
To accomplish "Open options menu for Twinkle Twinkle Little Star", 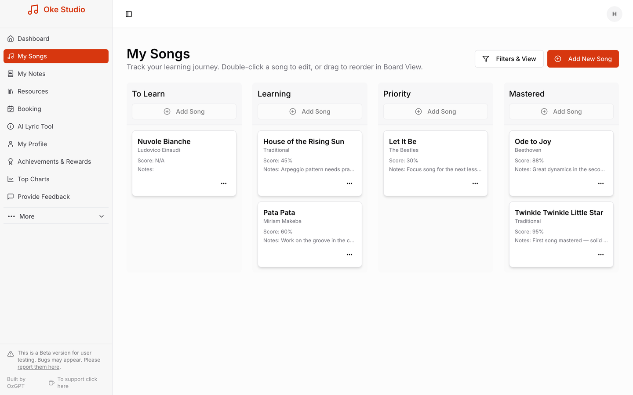I will click(x=601, y=255).
